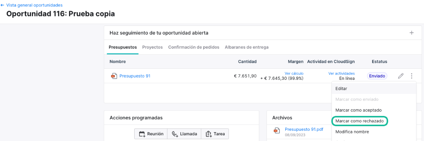Schedule a Reunión with calendar button
Screen dimensions: 424x141
(x=151, y=134)
